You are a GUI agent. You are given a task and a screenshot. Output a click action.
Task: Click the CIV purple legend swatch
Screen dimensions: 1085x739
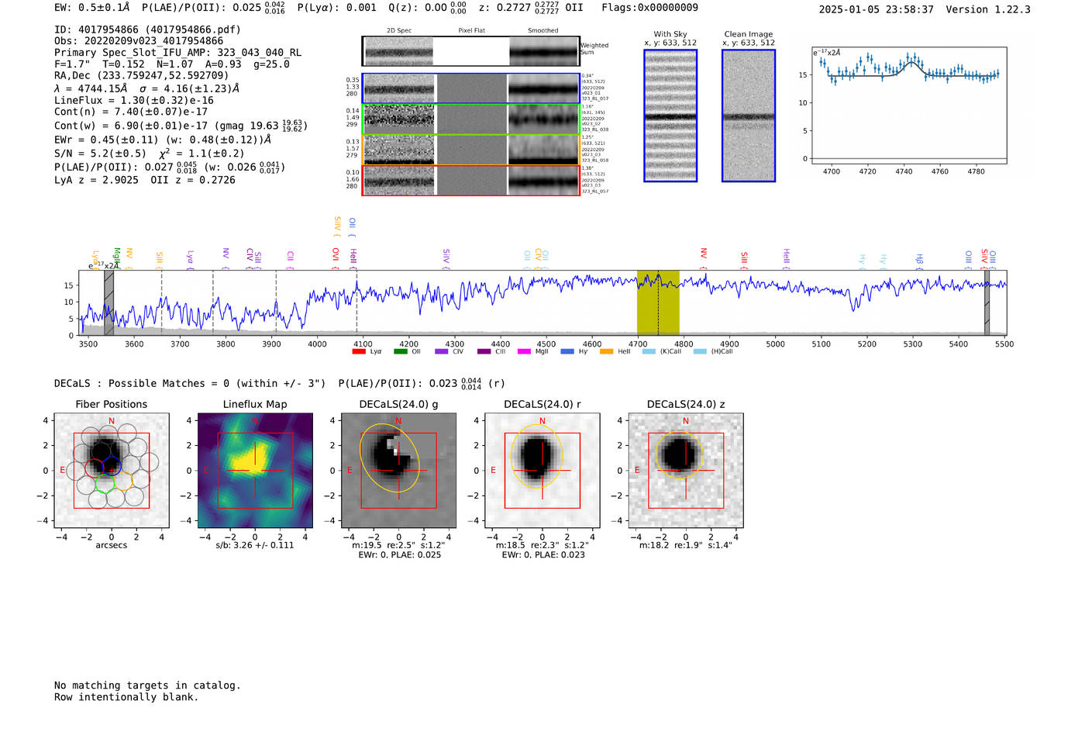(x=442, y=351)
